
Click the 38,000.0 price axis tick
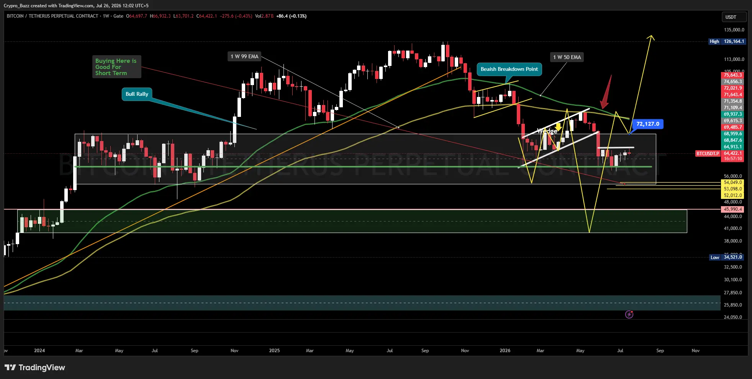click(x=733, y=241)
